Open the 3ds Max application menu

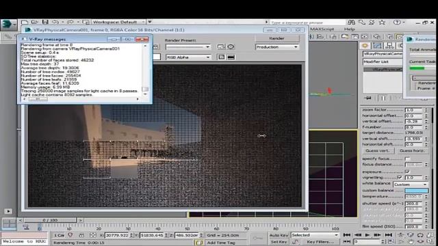[8, 25]
